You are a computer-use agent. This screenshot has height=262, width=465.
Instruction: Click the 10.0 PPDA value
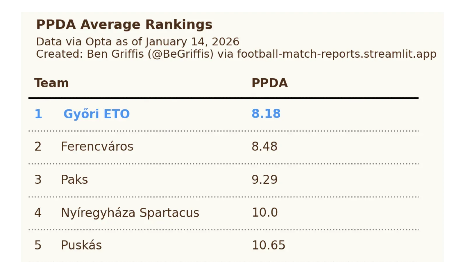click(x=265, y=213)
